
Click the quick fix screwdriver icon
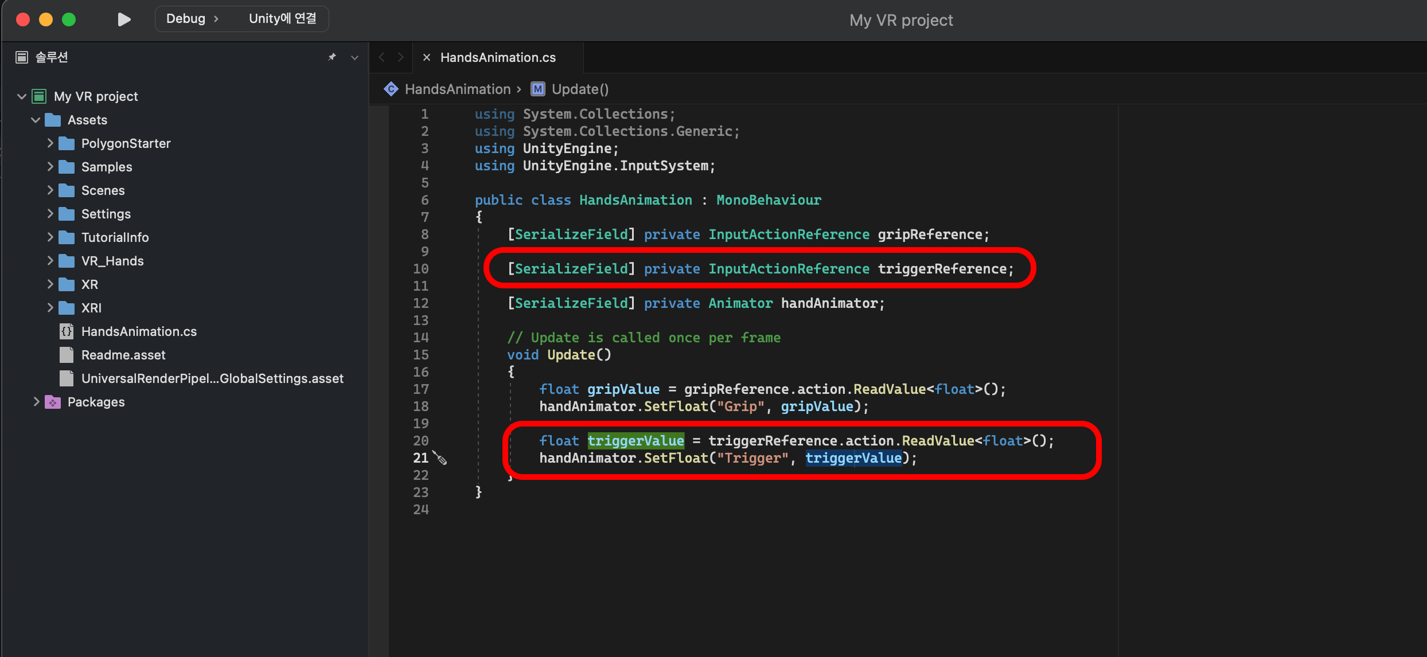[440, 457]
